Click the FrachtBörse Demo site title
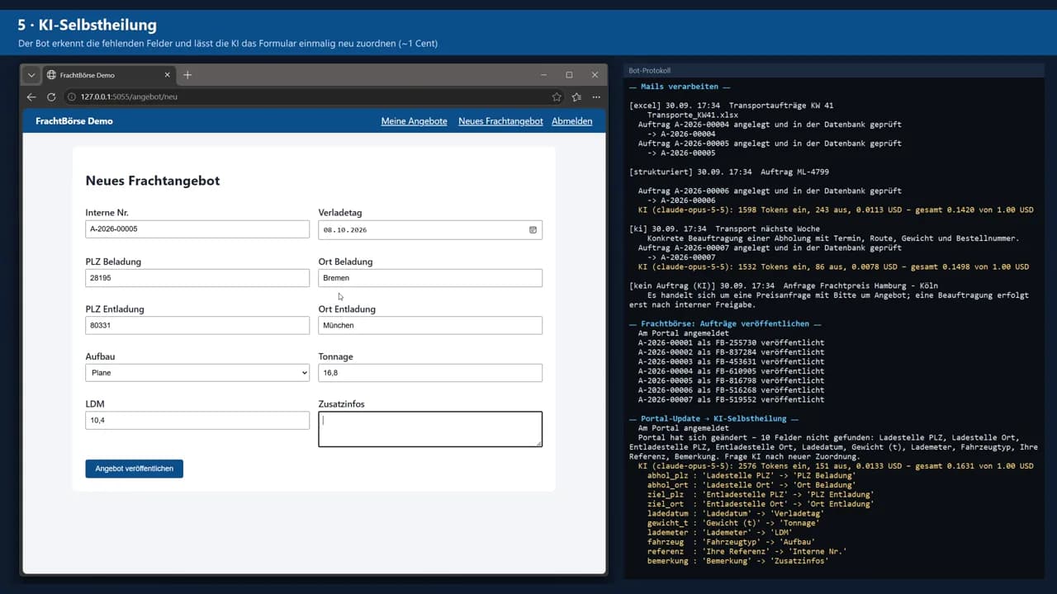 point(74,121)
